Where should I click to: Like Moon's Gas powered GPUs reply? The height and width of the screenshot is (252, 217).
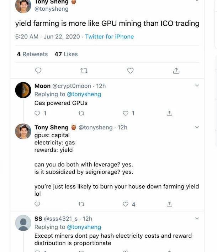click(x=125, y=113)
